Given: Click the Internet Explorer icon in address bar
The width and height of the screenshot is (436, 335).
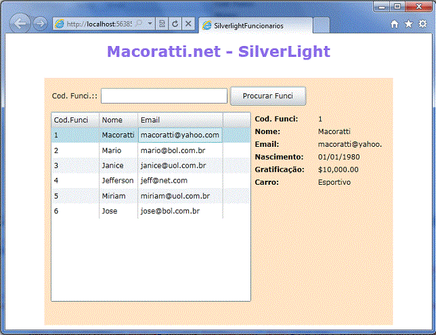Looking at the screenshot, I should [x=60, y=24].
